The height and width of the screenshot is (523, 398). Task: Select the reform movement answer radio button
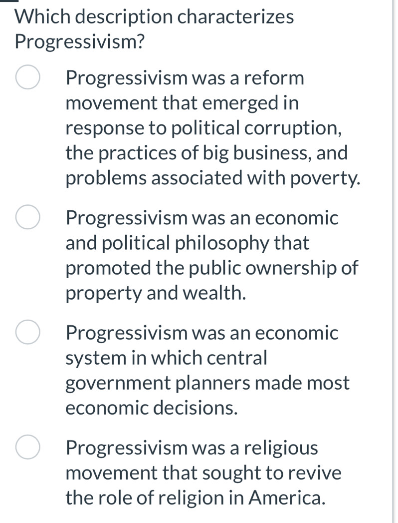[x=27, y=79]
